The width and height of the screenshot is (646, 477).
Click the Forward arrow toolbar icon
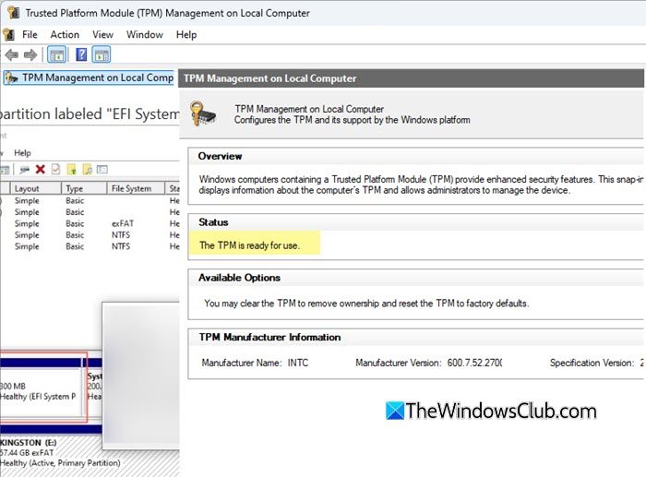click(x=30, y=54)
